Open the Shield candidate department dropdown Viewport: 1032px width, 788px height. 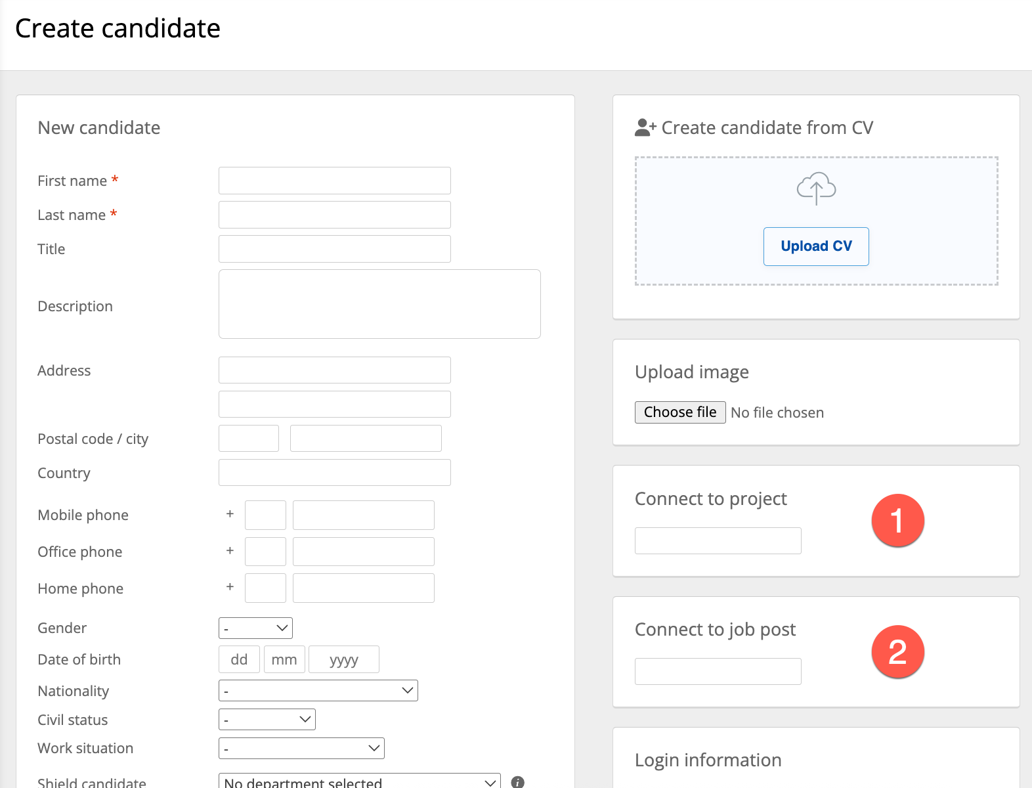point(359,782)
